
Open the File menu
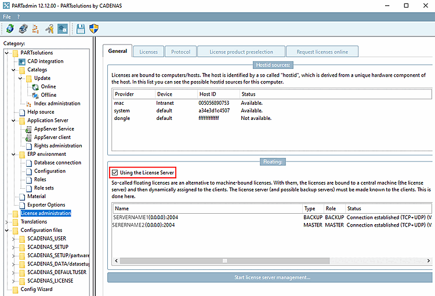click(6, 17)
